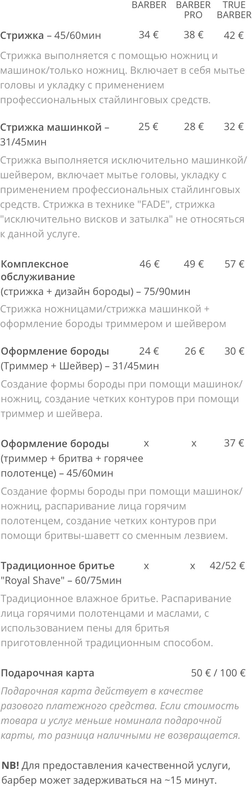Click the 28 € clipper cut price
The image size is (252, 787).
tap(194, 127)
